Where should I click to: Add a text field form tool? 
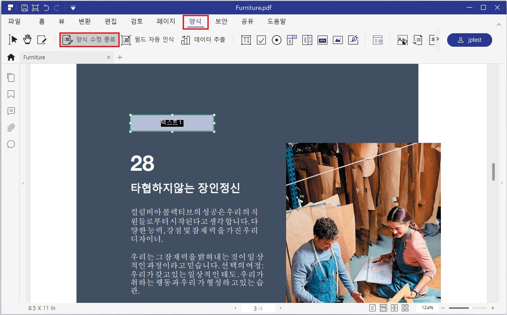tap(246, 40)
